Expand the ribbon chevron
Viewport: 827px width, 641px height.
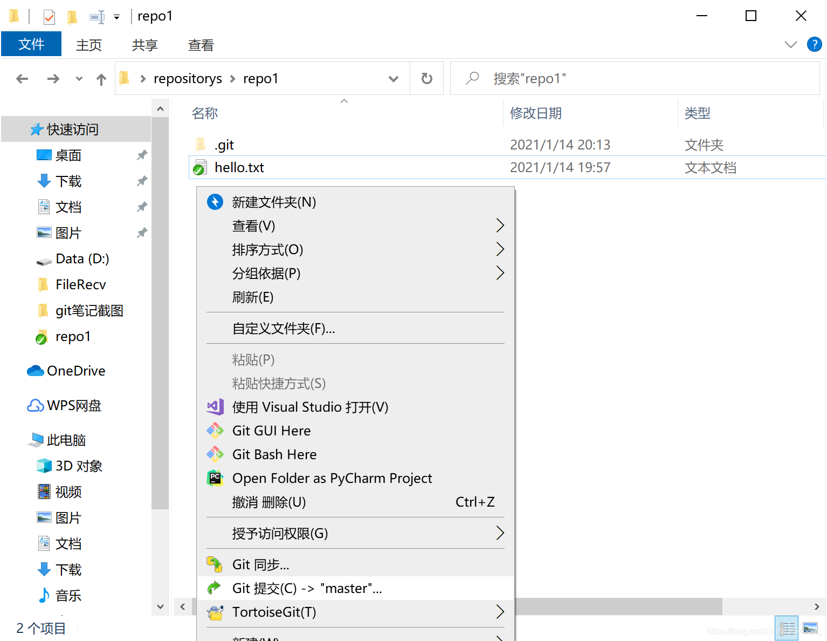point(790,44)
